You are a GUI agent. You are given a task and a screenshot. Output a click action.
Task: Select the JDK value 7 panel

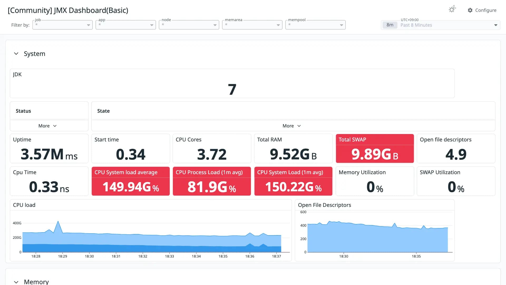232,84
